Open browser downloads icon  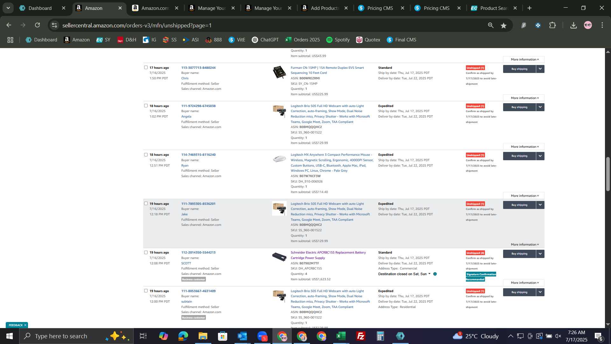click(573, 25)
